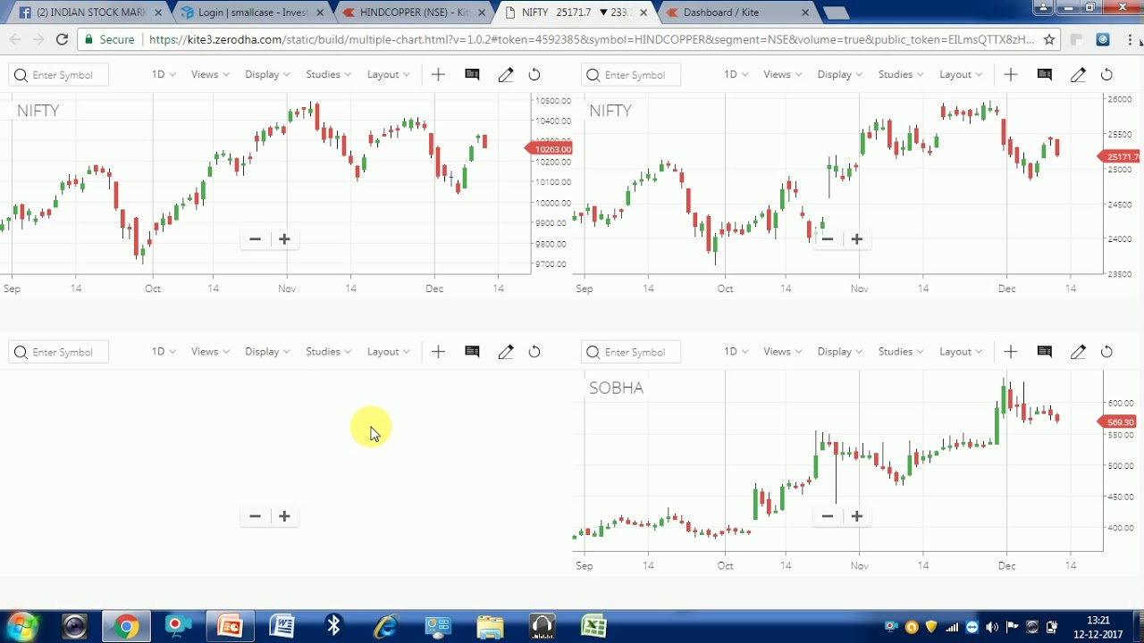Open Excel from the taskbar
The image size is (1144, 643).
coord(593,626)
